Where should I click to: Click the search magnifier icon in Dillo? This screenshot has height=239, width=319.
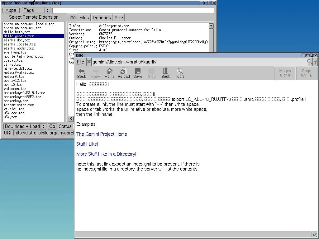point(310,62)
